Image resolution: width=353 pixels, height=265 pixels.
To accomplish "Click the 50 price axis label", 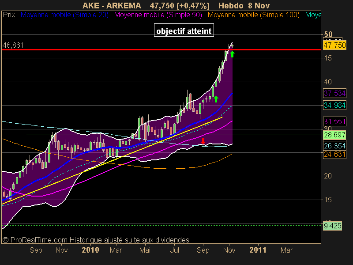I will pos(328,34).
